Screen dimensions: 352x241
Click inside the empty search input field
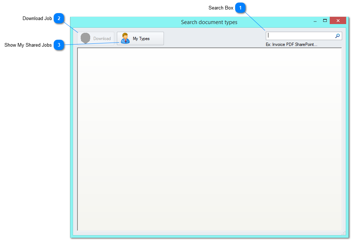(x=299, y=35)
